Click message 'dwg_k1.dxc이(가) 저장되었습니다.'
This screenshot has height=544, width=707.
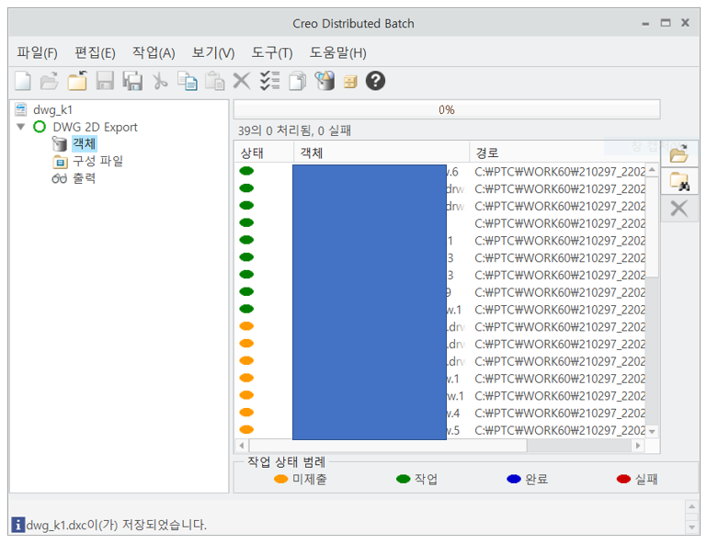117,525
